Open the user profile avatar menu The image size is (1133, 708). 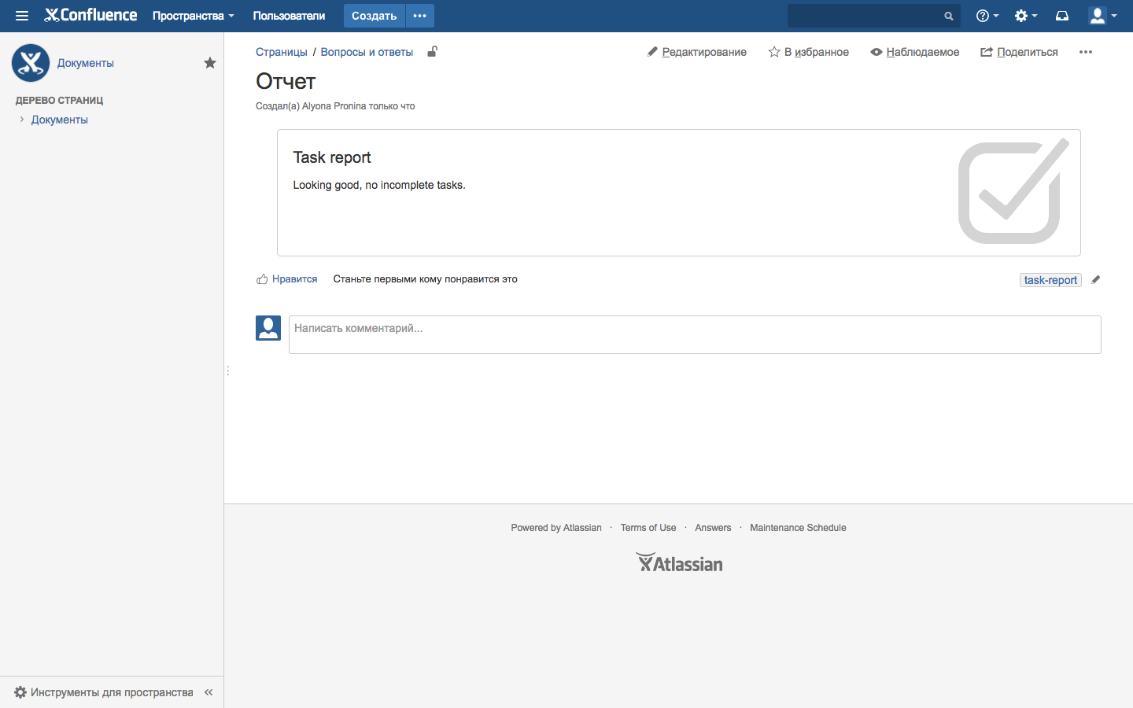1102,16
